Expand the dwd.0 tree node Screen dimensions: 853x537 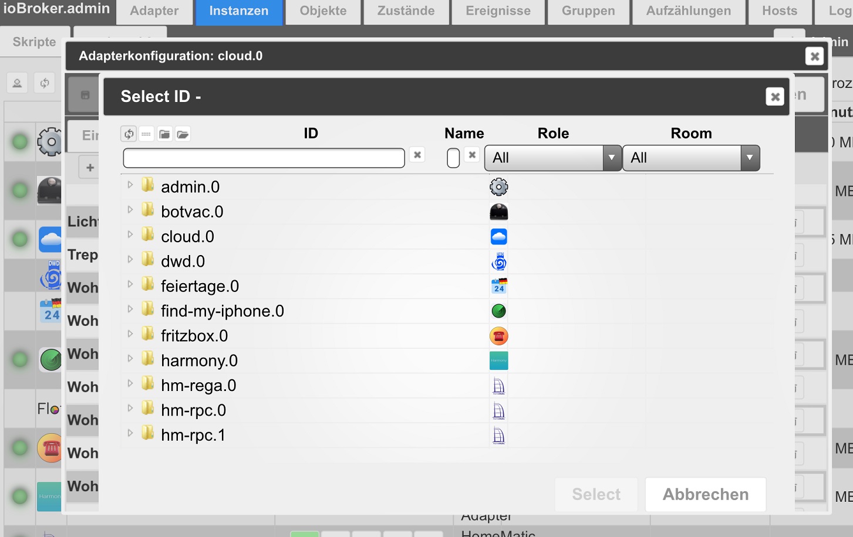(130, 260)
